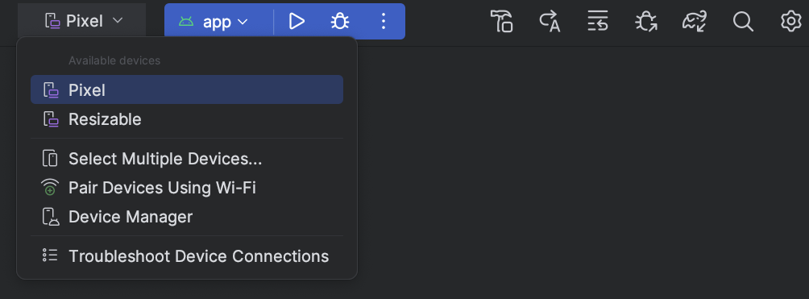Expand the app run configuration dropdown
The height and width of the screenshot is (299, 809).
click(214, 22)
